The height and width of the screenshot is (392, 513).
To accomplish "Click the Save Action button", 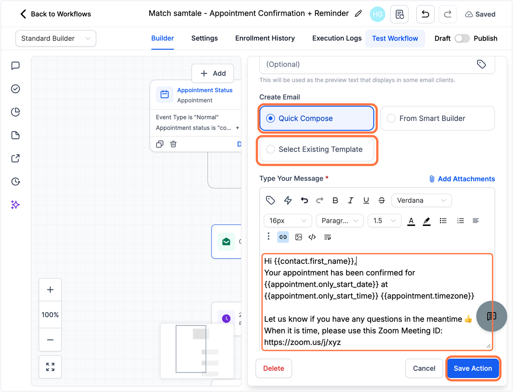I will pyautogui.click(x=473, y=368).
